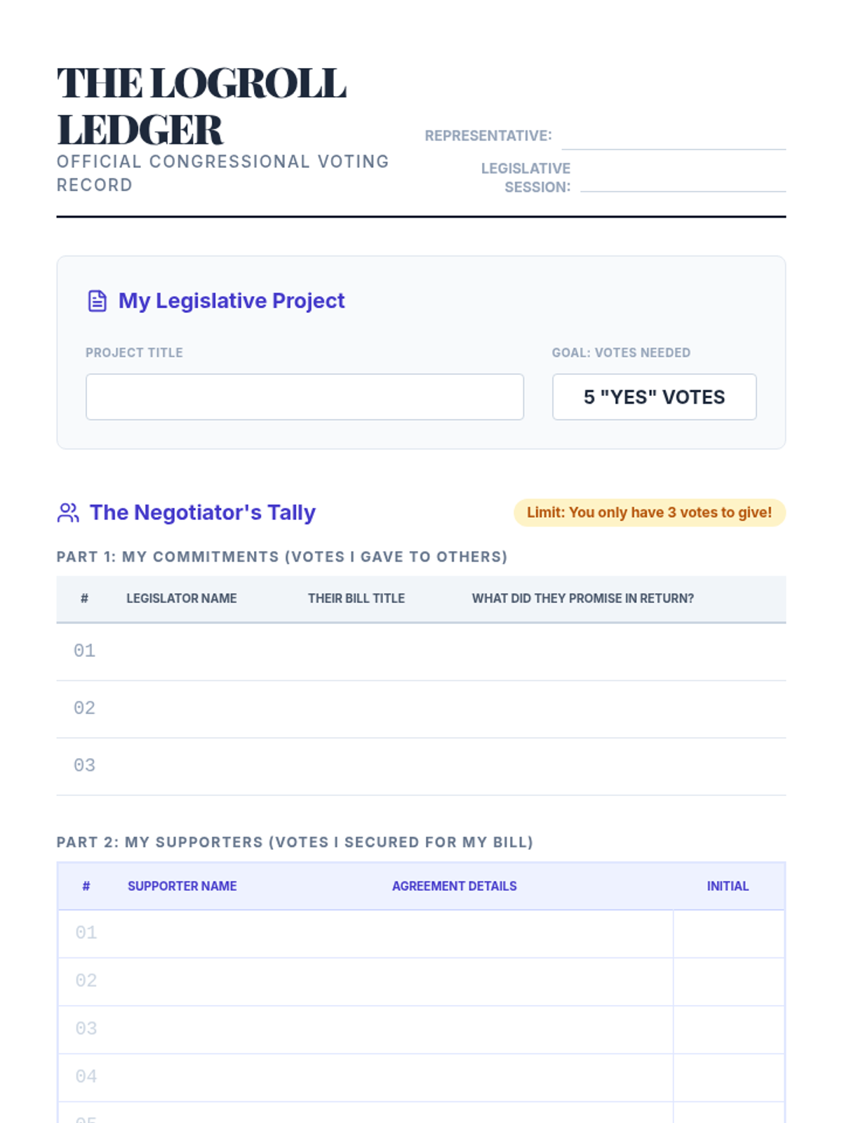
Task: Click the Supporter Name column header
Action: (x=182, y=886)
